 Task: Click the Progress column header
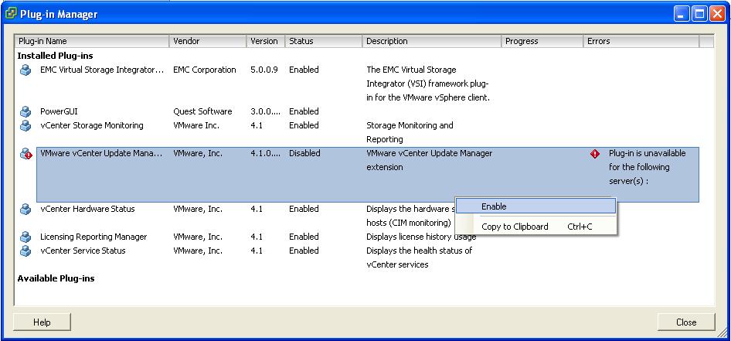click(x=542, y=41)
